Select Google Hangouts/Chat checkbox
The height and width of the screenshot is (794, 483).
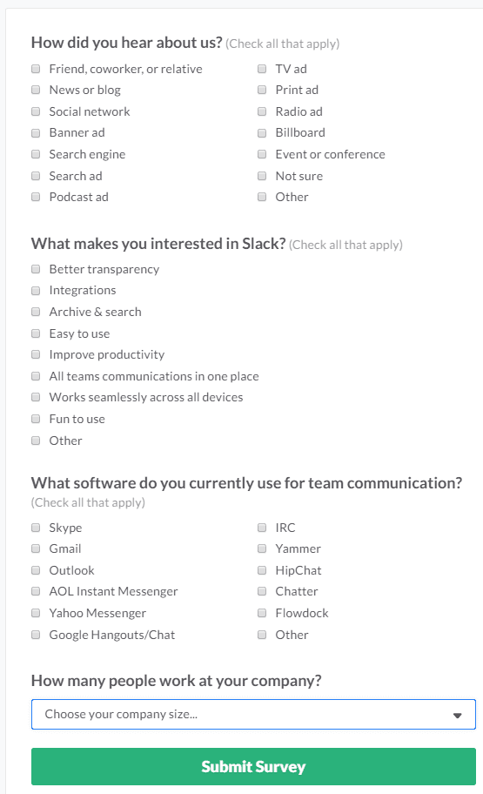pos(36,635)
